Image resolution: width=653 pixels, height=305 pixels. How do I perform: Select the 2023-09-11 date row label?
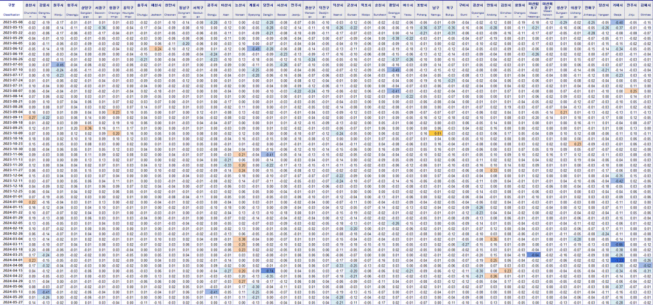[11, 117]
